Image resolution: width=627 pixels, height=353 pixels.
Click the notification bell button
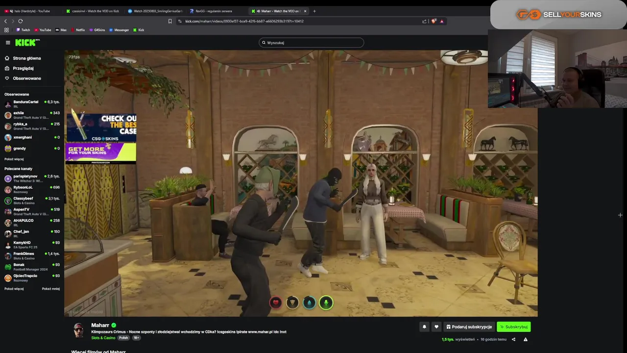click(424, 327)
